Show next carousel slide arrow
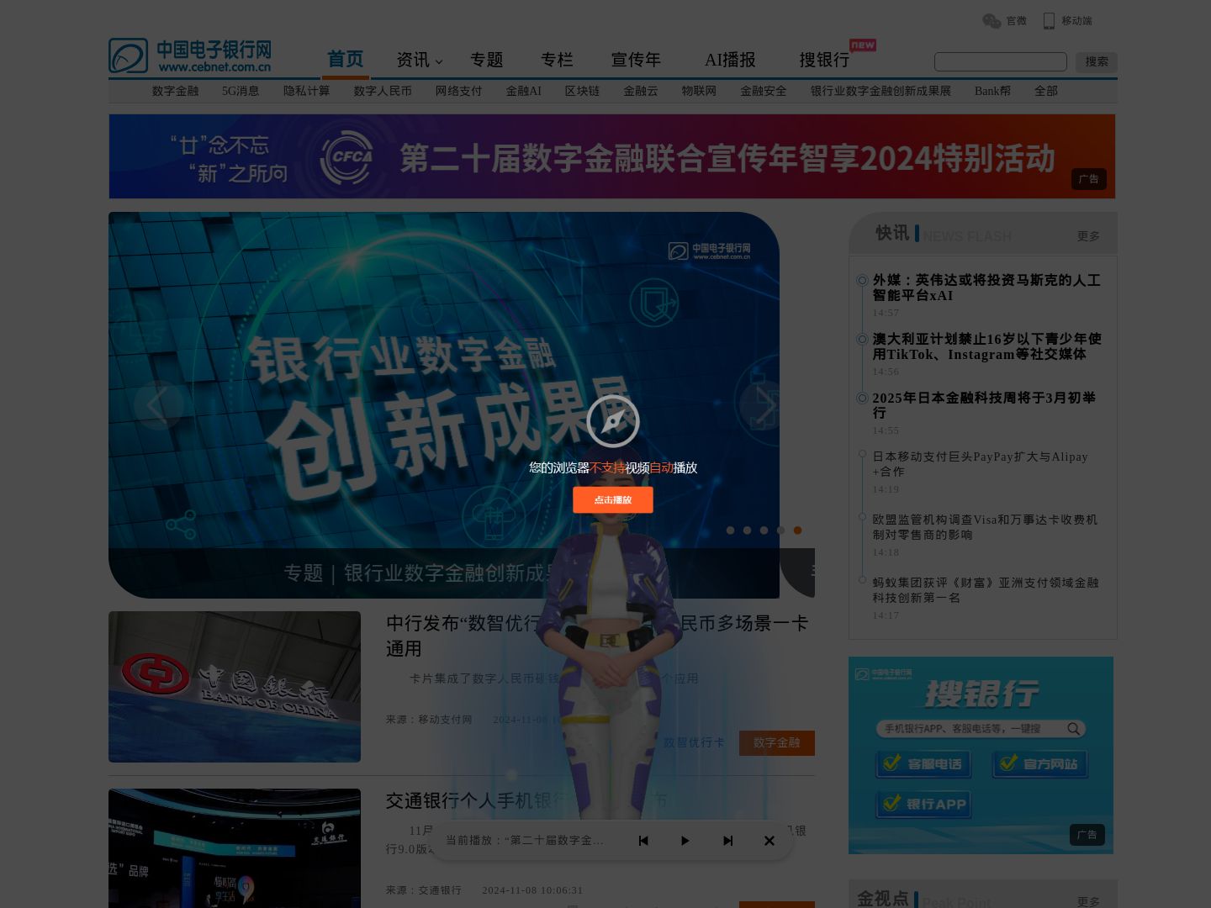The width and height of the screenshot is (1211, 908). (x=764, y=405)
